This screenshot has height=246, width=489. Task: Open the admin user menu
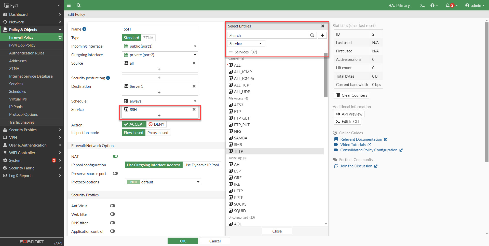(x=475, y=5)
